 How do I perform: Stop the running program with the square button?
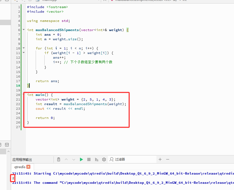click(x=89, y=159)
